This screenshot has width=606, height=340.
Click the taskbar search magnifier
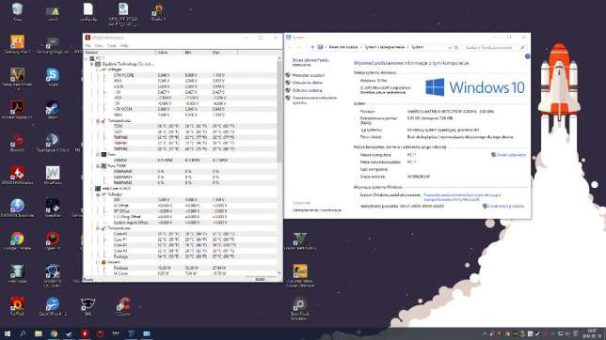coord(23,333)
